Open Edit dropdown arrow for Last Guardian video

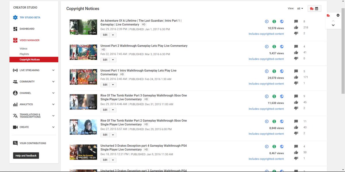point(113,35)
